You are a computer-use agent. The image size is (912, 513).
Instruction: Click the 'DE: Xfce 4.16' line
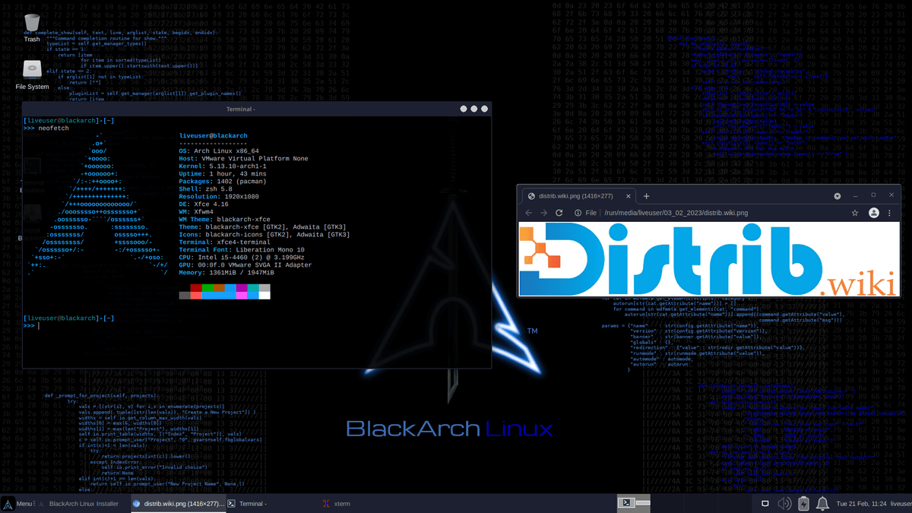coord(204,204)
